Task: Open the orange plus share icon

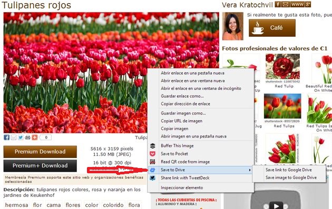Action: (x=35, y=138)
